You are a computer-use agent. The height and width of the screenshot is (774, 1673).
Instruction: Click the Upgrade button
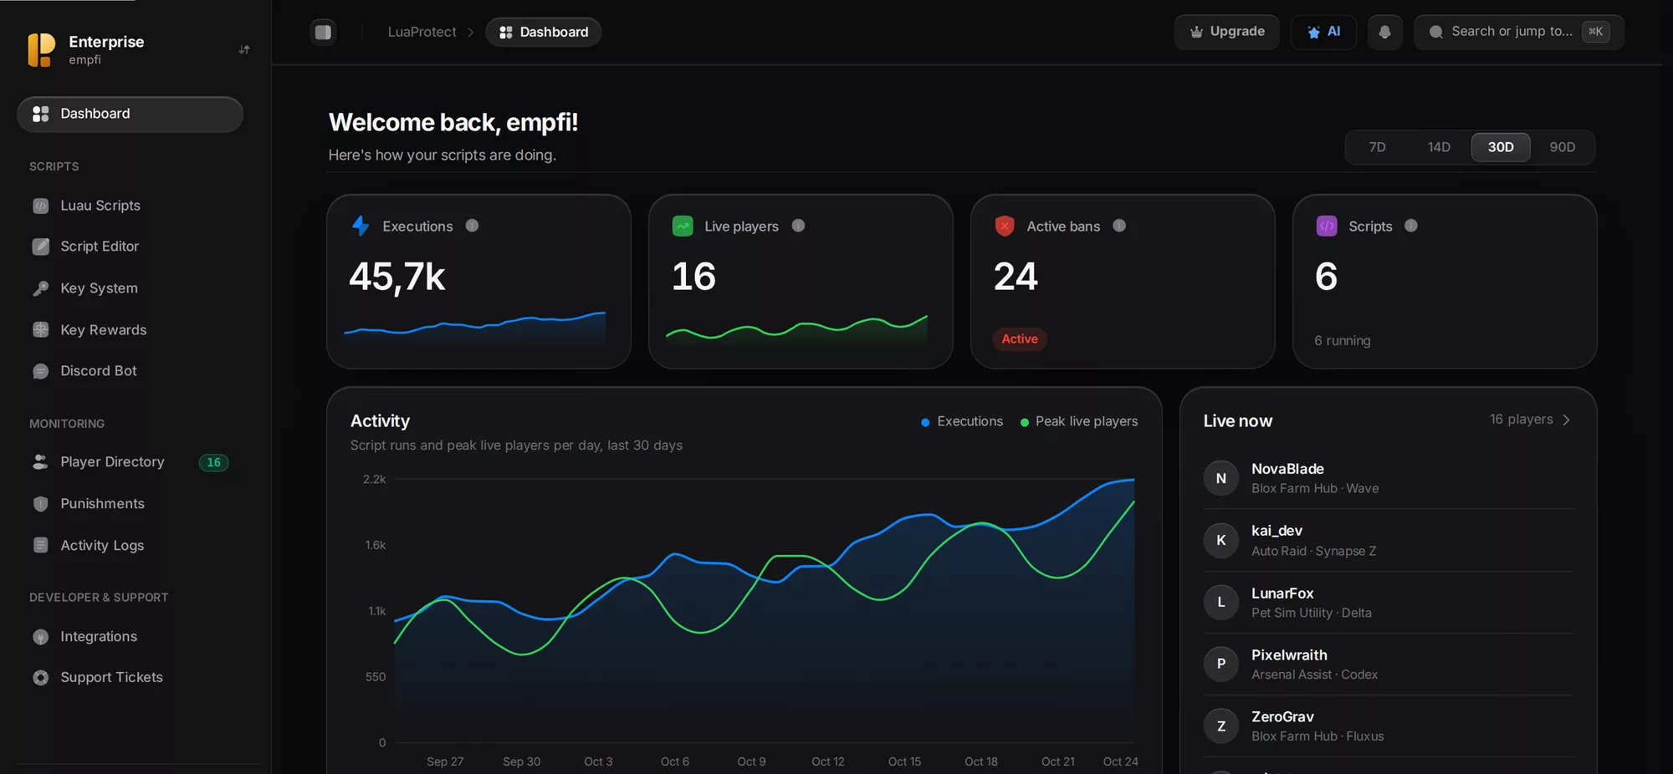1226,32
